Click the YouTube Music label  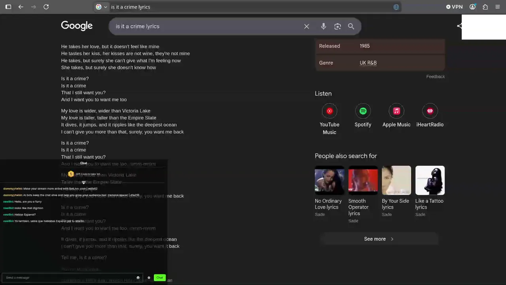pyautogui.click(x=329, y=128)
